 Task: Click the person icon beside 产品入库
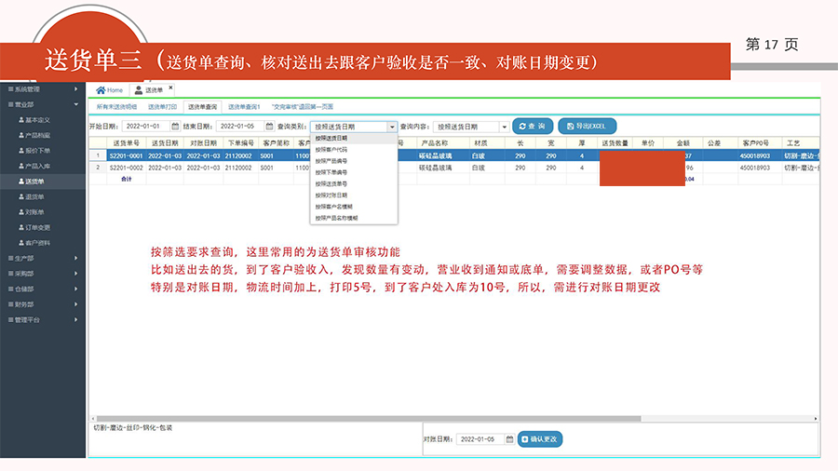21,166
